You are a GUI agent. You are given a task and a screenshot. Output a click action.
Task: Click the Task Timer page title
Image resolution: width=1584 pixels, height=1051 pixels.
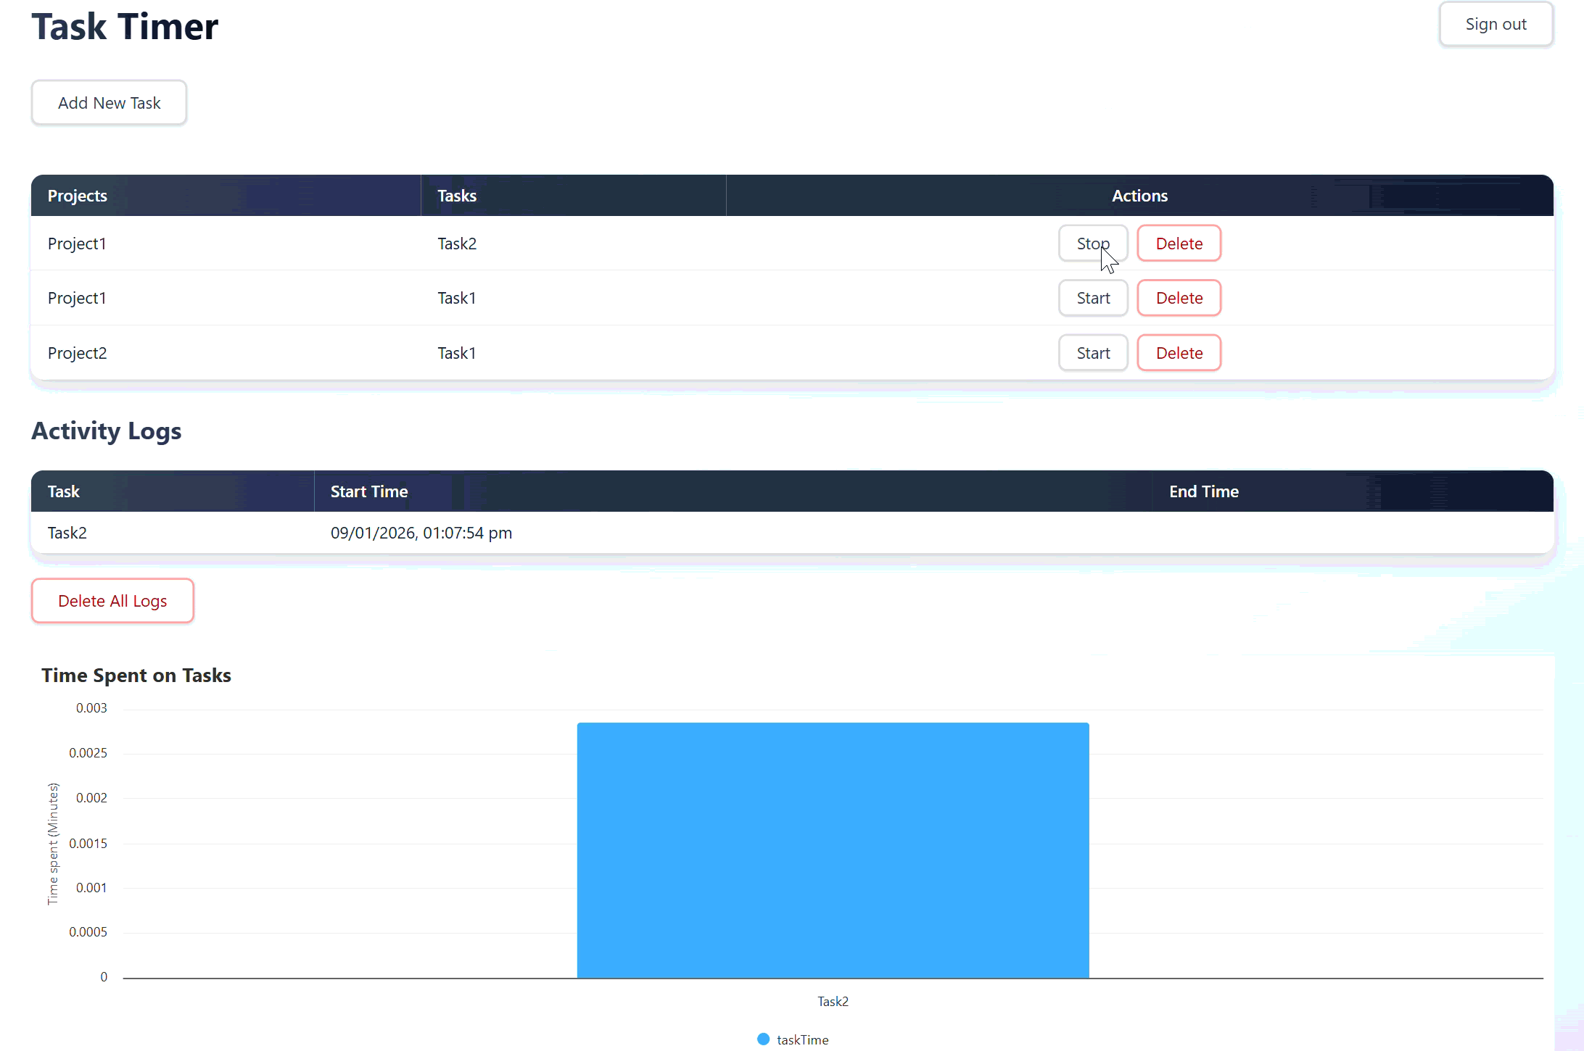pos(125,28)
